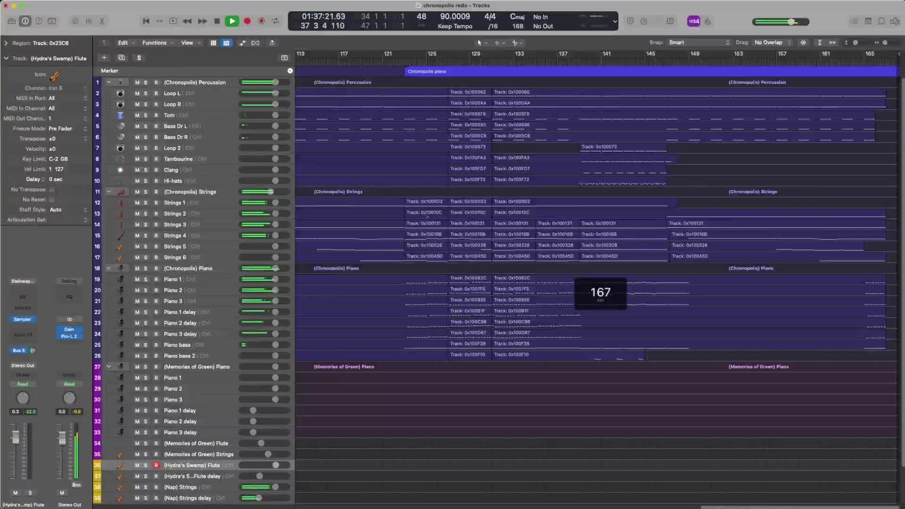Toggle cycle mode in the transport
The width and height of the screenshot is (905, 509).
276,21
